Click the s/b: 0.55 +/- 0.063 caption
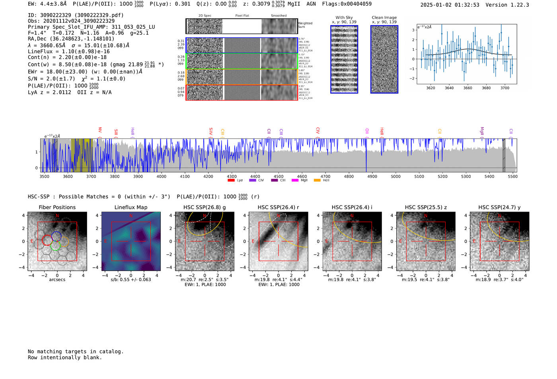557x379 pixels. tap(131, 280)
